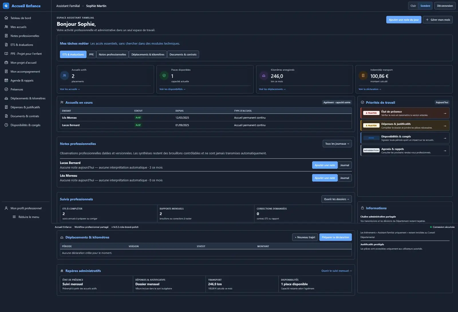
Task: Click the Connexion sécurisée status indicator
Action: point(442,227)
